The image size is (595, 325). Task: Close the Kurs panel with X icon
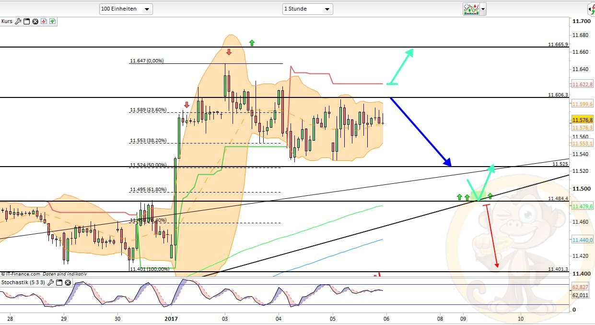pos(35,21)
